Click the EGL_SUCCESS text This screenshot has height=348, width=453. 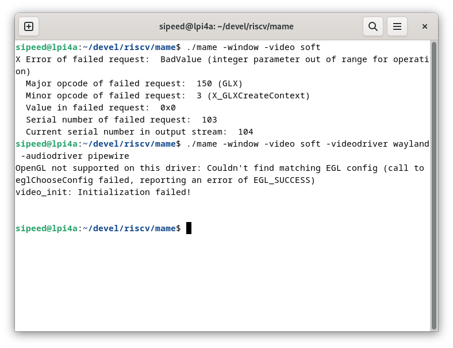pos(282,181)
